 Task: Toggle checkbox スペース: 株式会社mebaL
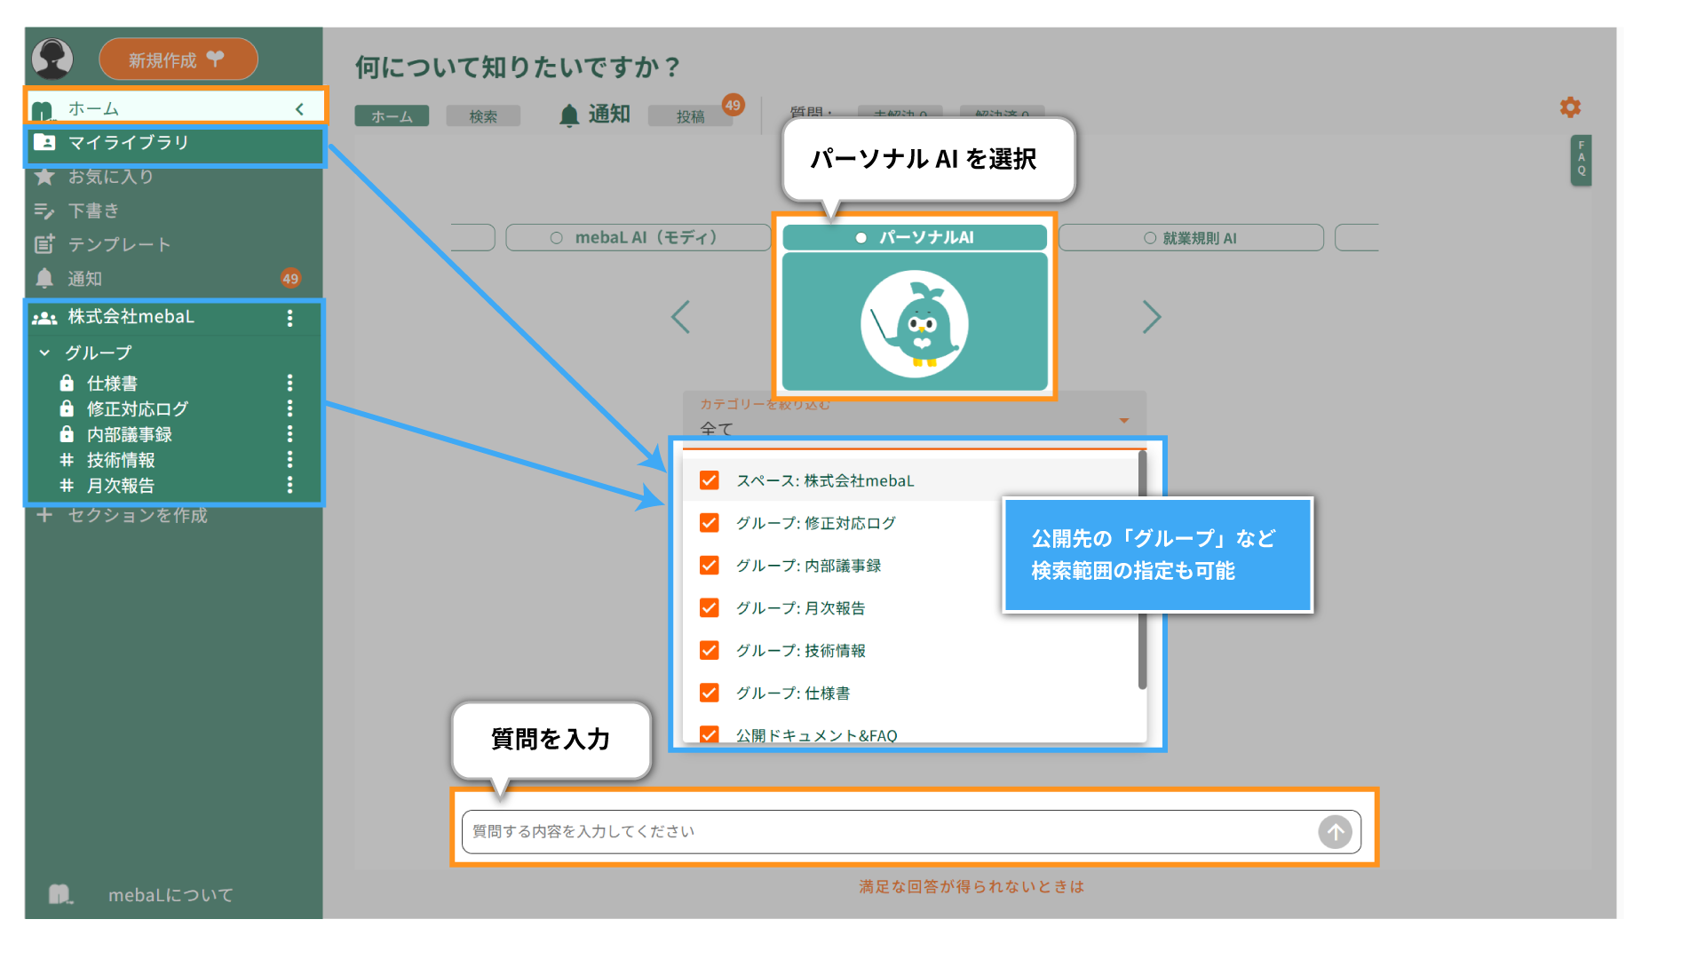(709, 480)
